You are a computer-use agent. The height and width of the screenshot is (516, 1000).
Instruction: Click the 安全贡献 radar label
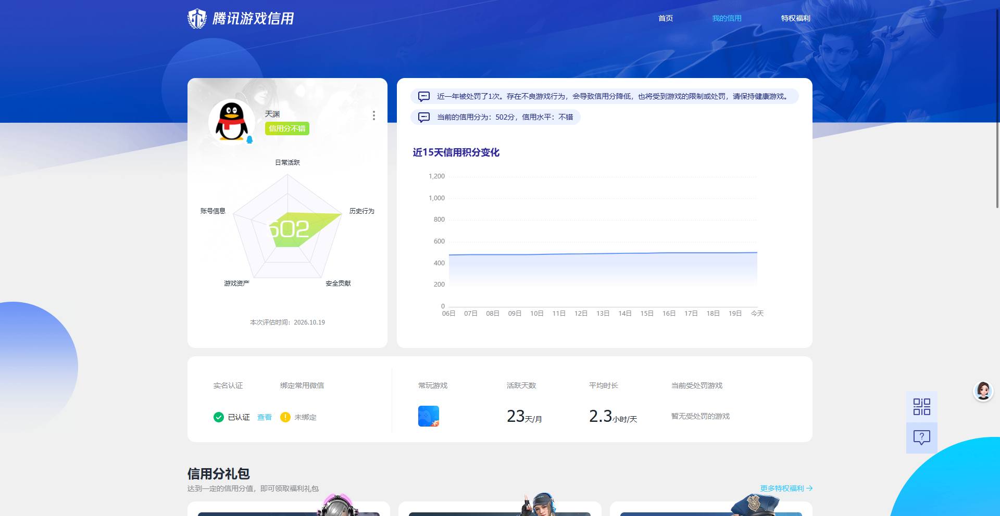pyautogui.click(x=338, y=283)
